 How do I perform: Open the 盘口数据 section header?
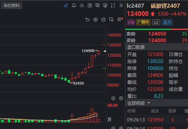click(x=157, y=47)
